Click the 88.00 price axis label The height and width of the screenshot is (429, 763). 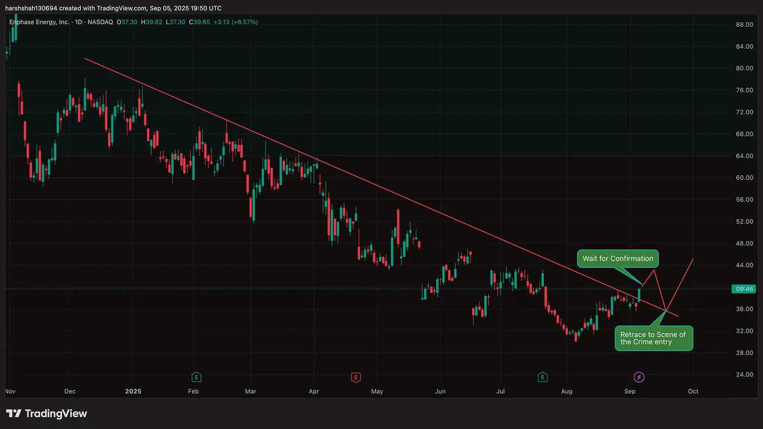[743, 24]
